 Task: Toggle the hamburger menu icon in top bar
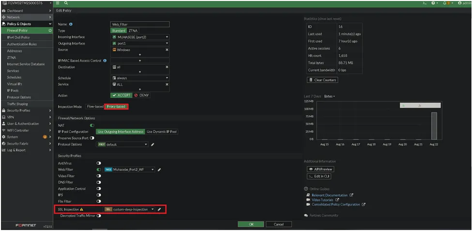pyautogui.click(x=58, y=3)
